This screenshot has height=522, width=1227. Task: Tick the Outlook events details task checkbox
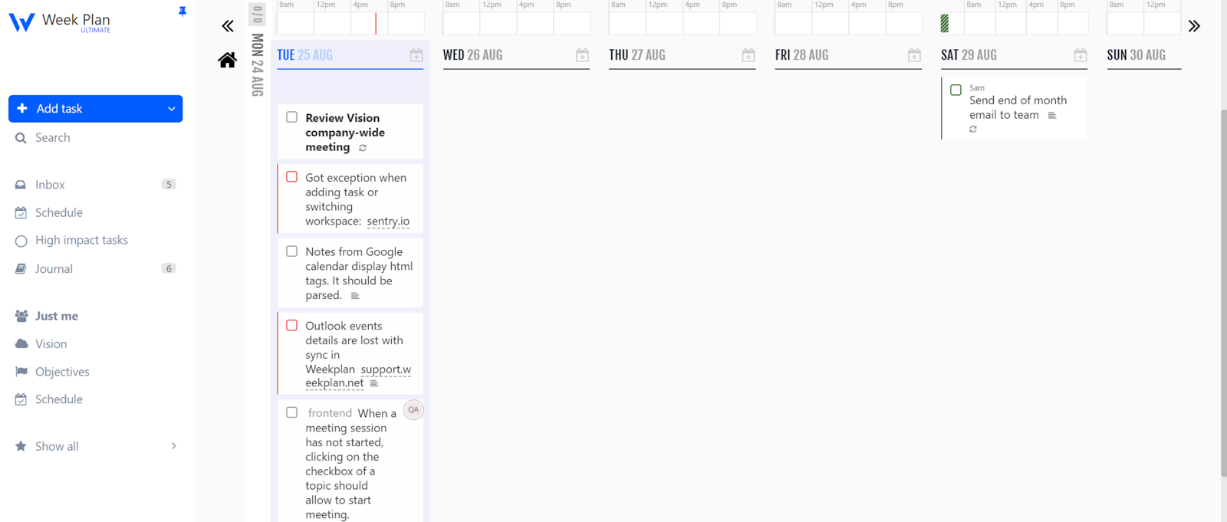[x=292, y=325]
